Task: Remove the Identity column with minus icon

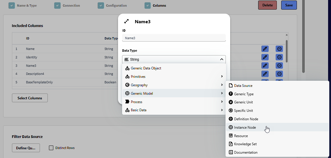Action: (279, 57)
